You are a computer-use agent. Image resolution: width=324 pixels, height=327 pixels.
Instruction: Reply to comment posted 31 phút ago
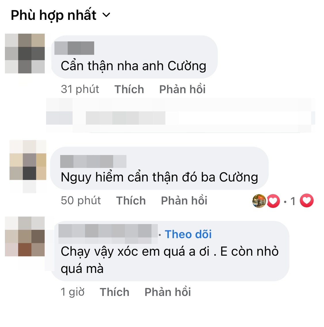[x=182, y=89]
